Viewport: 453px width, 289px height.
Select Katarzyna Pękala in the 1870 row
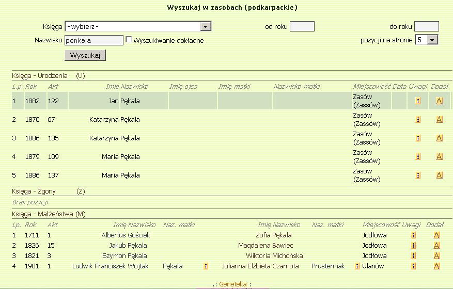click(x=114, y=119)
